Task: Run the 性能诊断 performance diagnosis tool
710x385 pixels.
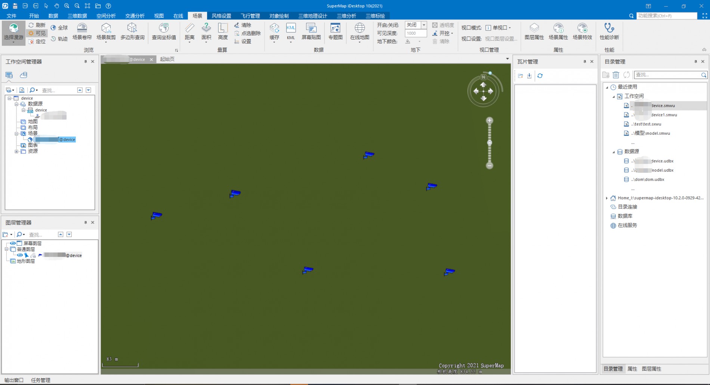Action: click(609, 31)
